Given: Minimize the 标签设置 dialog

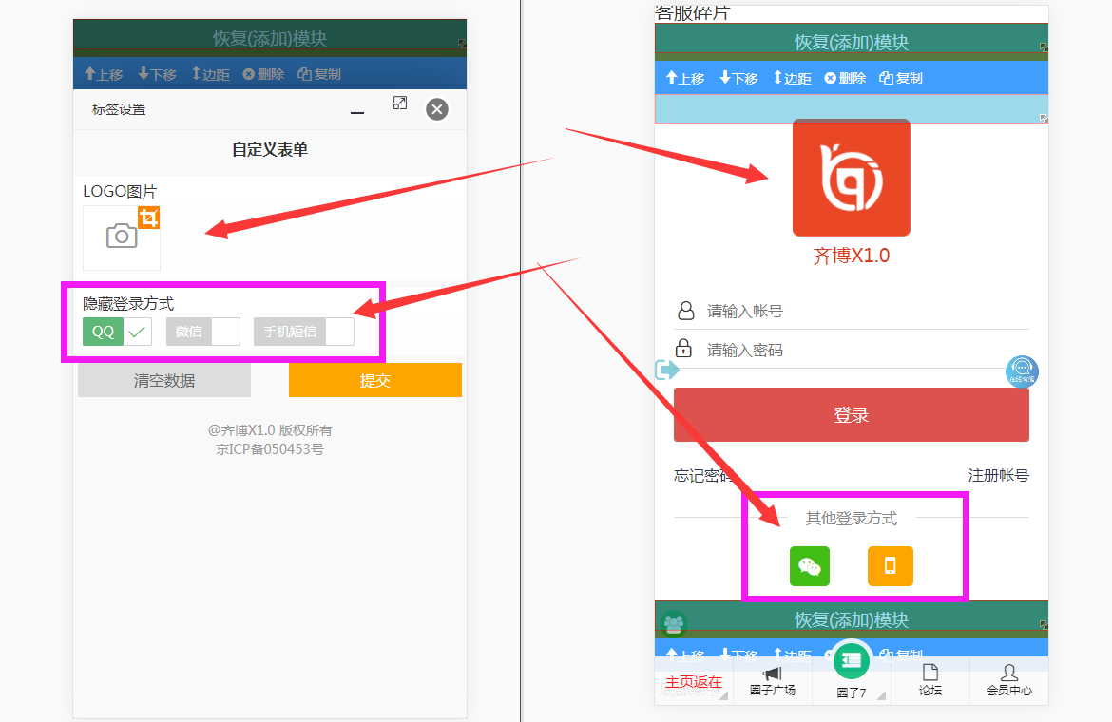Looking at the screenshot, I should [357, 111].
